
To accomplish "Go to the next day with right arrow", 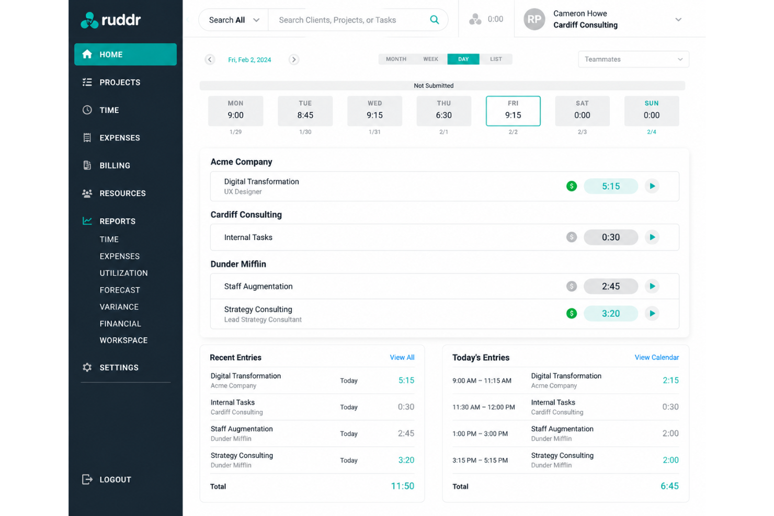I will point(294,60).
